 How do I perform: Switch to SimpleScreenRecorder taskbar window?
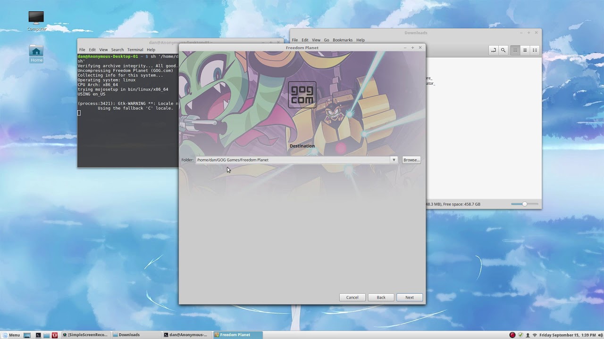[x=85, y=335]
